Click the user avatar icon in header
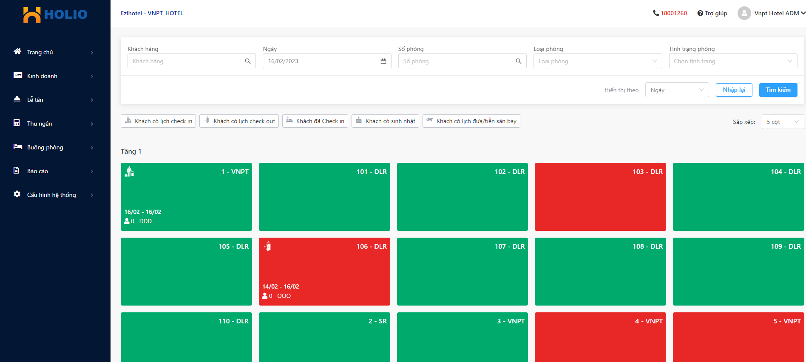 coord(744,13)
